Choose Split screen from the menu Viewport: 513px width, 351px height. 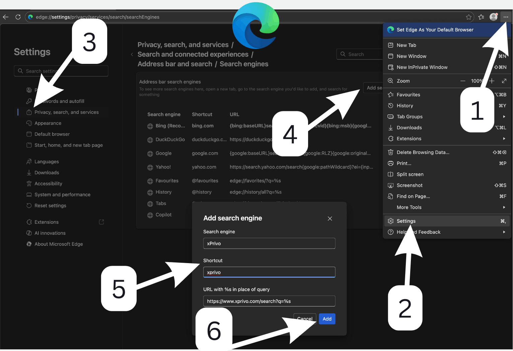pos(447,174)
